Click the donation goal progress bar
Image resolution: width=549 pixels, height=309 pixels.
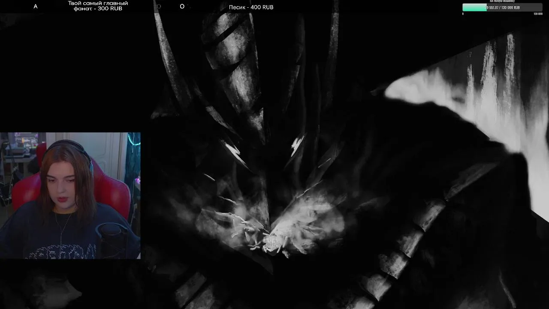(x=502, y=7)
